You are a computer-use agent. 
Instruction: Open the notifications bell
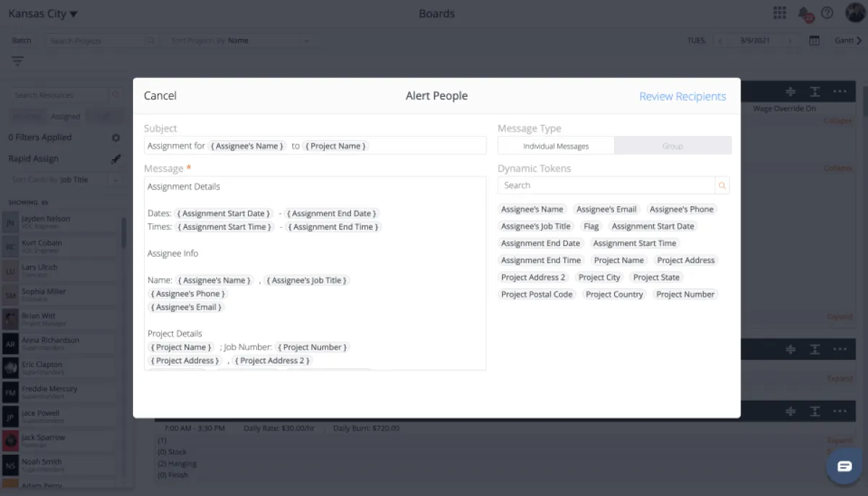804,13
